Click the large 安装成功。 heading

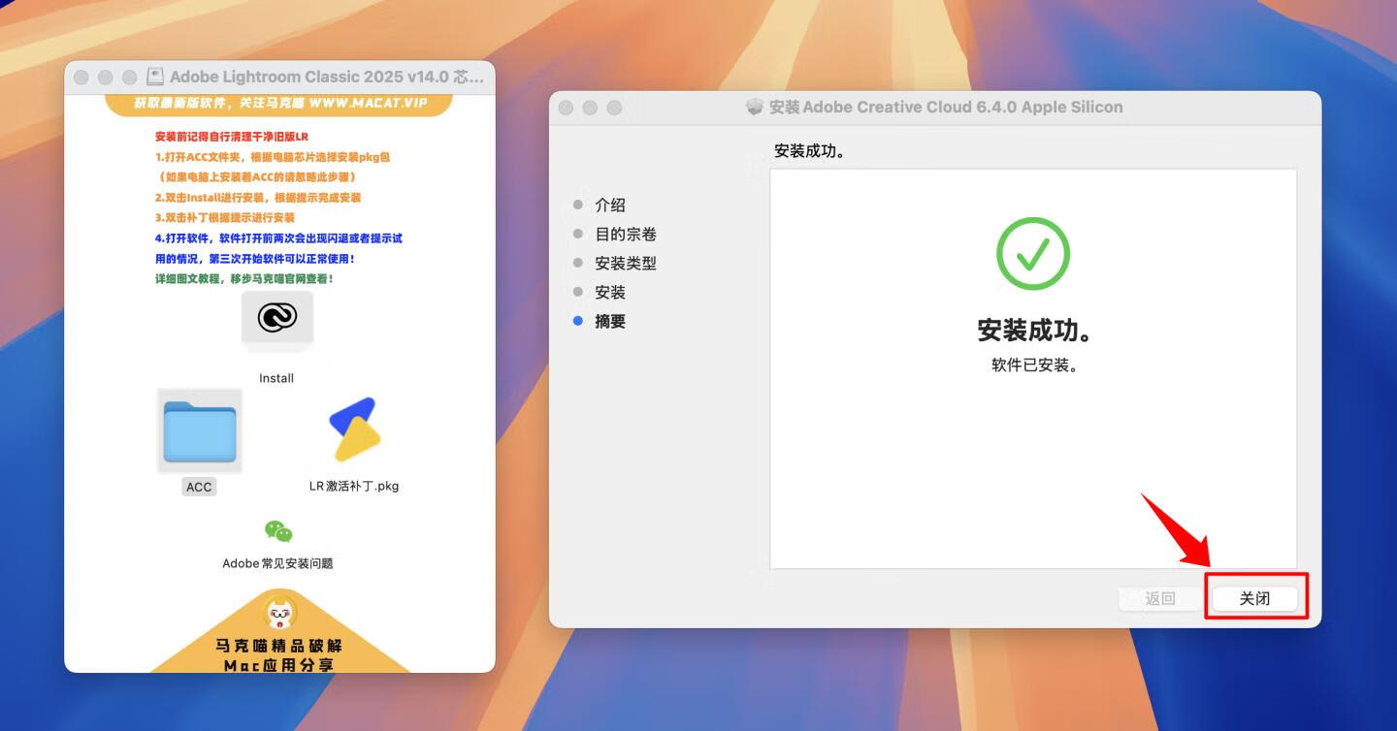pyautogui.click(x=1034, y=330)
